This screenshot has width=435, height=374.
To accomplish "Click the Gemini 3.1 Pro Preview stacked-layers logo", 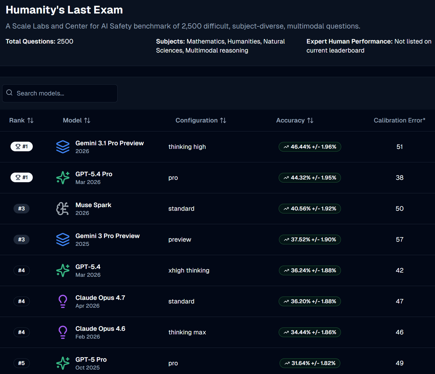I will (63, 147).
